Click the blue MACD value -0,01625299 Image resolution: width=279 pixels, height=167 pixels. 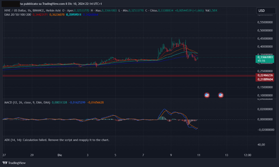77,102
